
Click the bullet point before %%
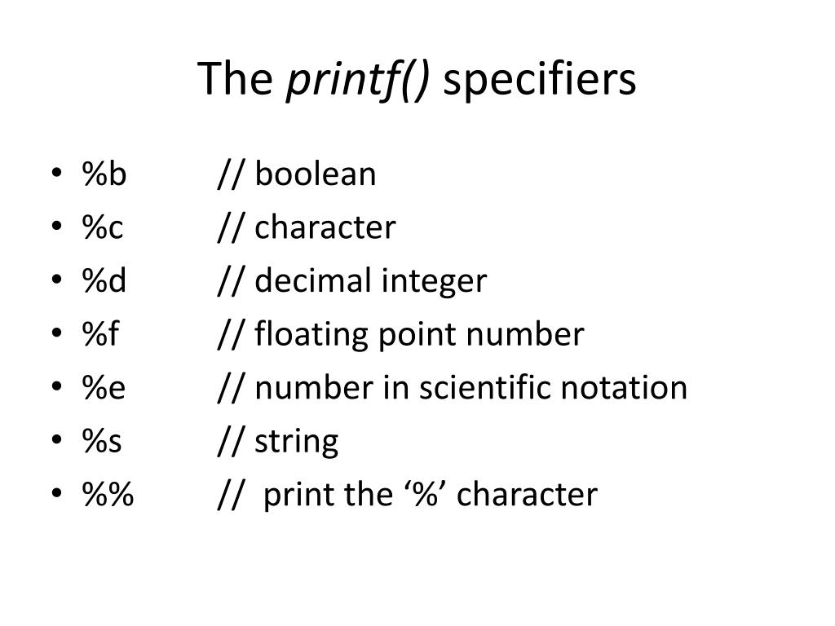pyautogui.click(x=56, y=492)
